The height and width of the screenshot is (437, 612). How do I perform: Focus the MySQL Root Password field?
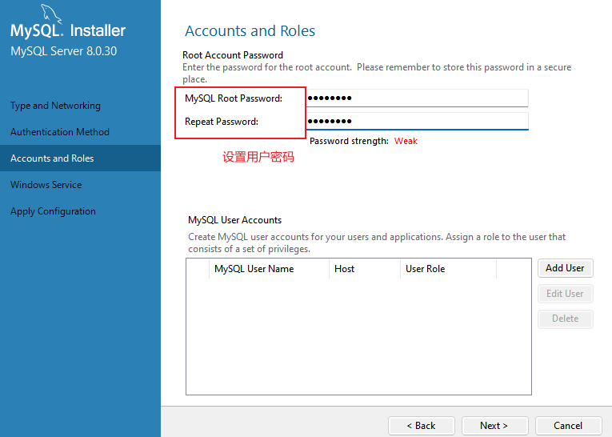click(417, 98)
